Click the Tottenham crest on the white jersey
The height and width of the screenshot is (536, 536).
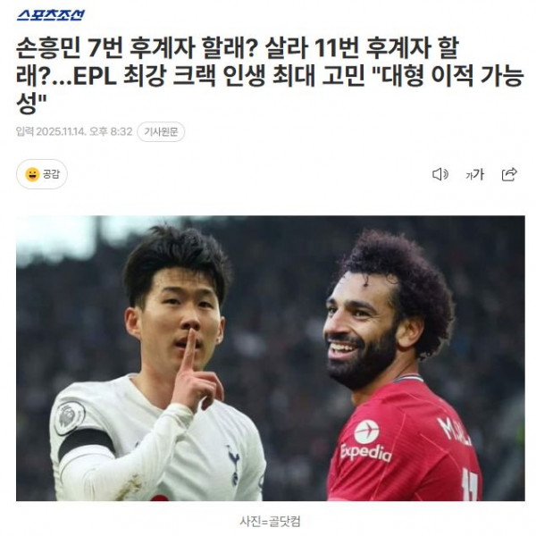(x=233, y=465)
